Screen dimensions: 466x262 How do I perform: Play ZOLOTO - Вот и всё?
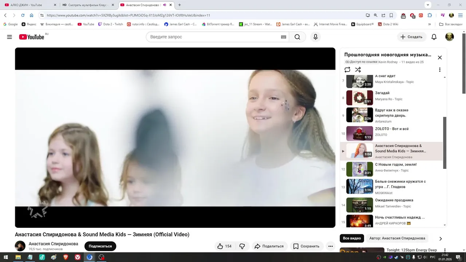pyautogui.click(x=392, y=133)
